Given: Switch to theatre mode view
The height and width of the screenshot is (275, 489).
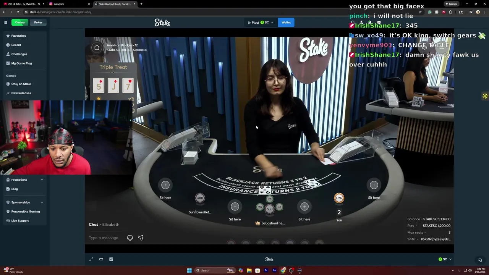Looking at the screenshot, I should (101, 259).
